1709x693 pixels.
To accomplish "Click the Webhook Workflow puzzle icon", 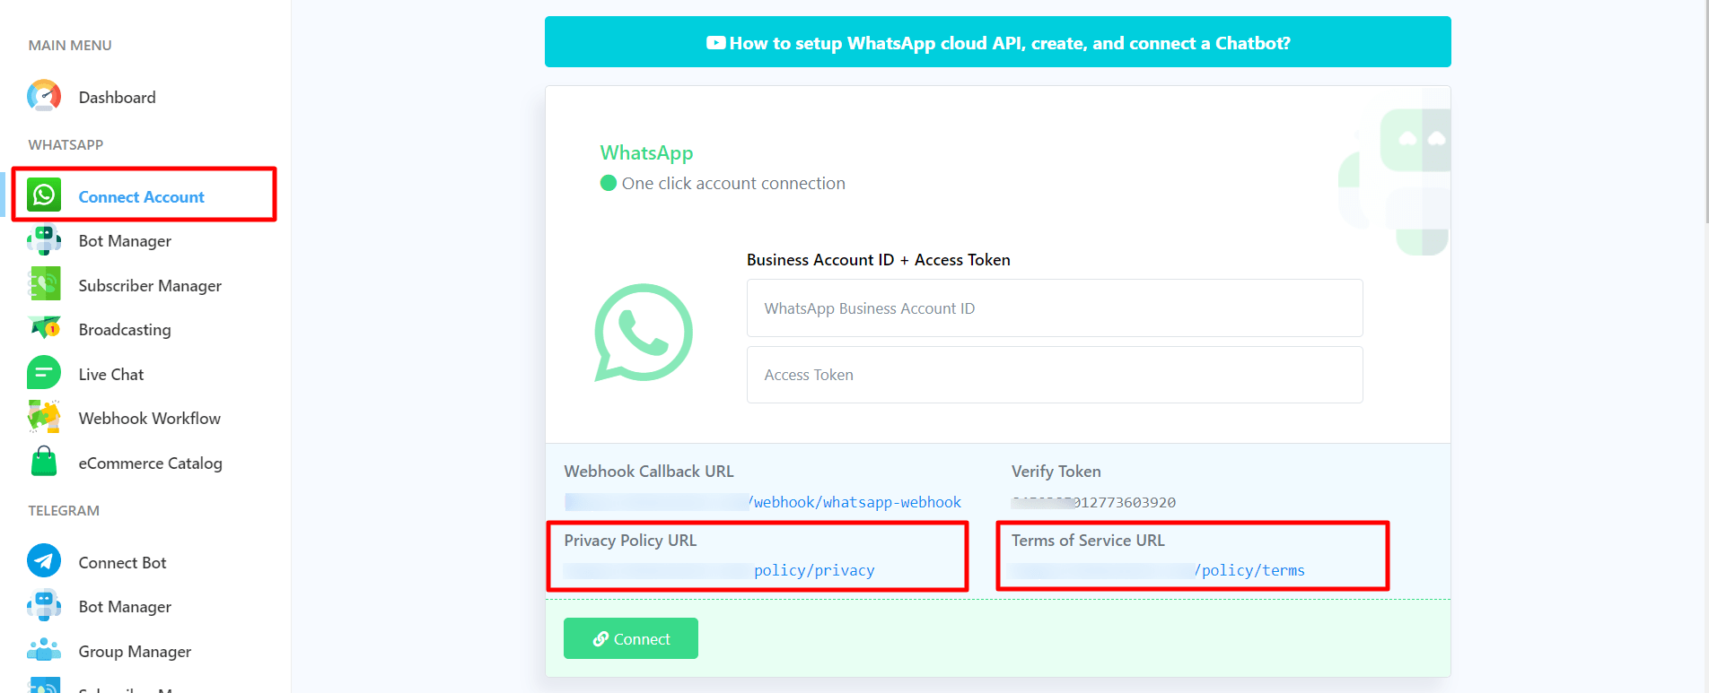I will click(44, 417).
